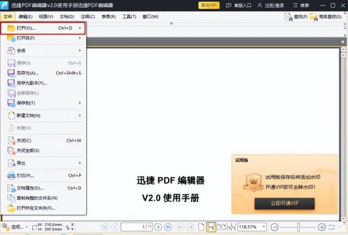Screen dimensions: 348x235
Task: Click the 注册/登录 register login button
Action: click(x=270, y=5)
